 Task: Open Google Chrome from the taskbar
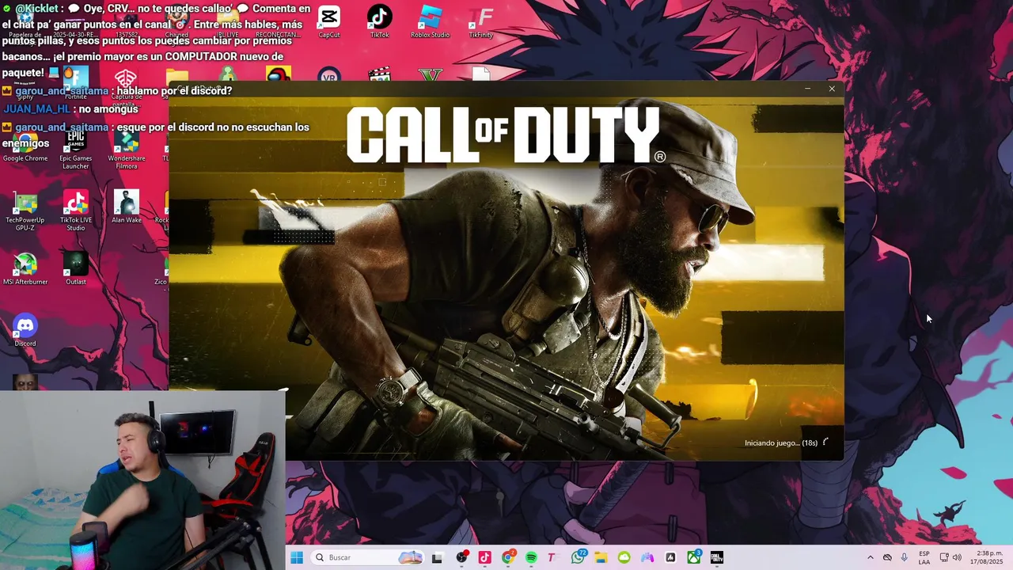click(x=508, y=557)
